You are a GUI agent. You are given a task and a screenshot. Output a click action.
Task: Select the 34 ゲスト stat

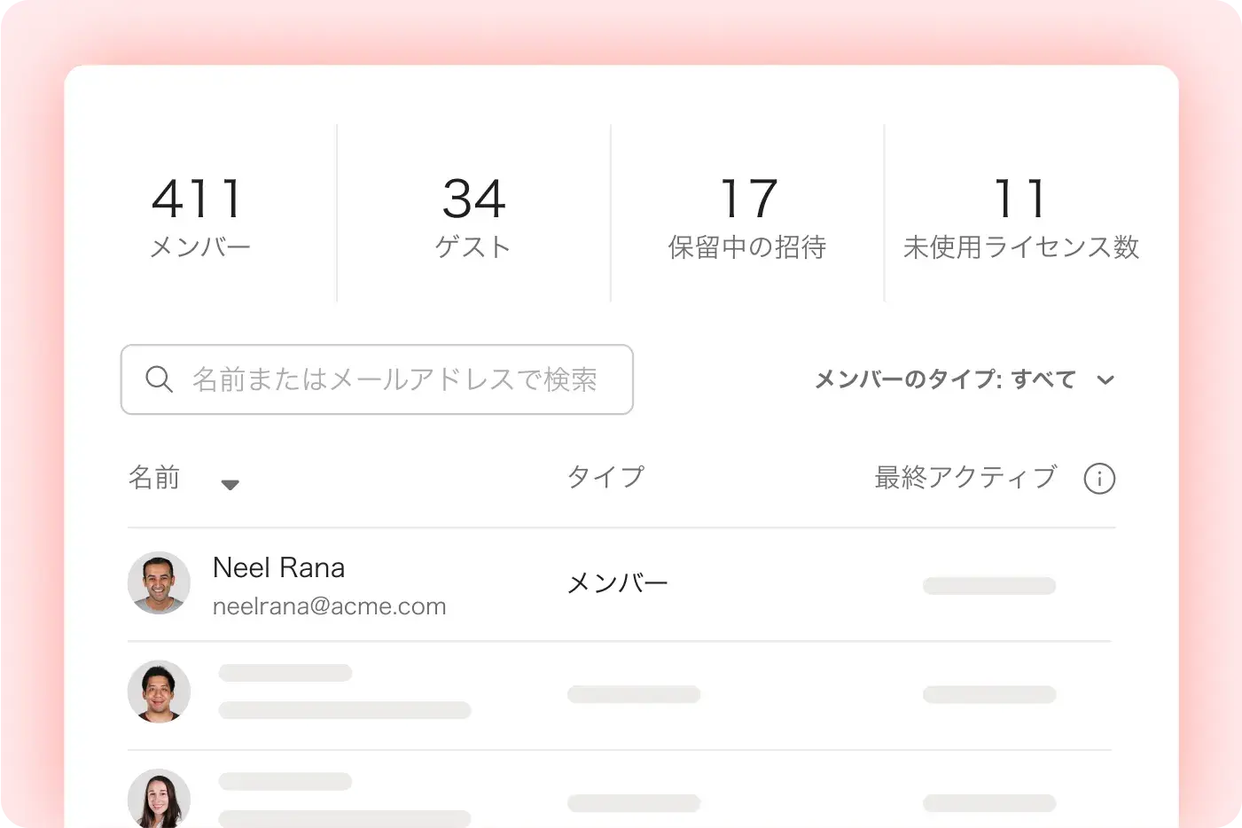[473, 215]
